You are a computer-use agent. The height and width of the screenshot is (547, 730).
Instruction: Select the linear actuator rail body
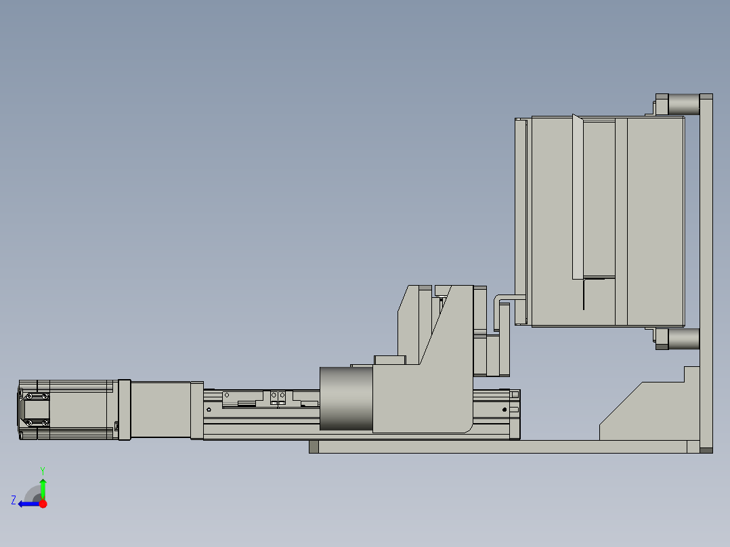click(362, 414)
